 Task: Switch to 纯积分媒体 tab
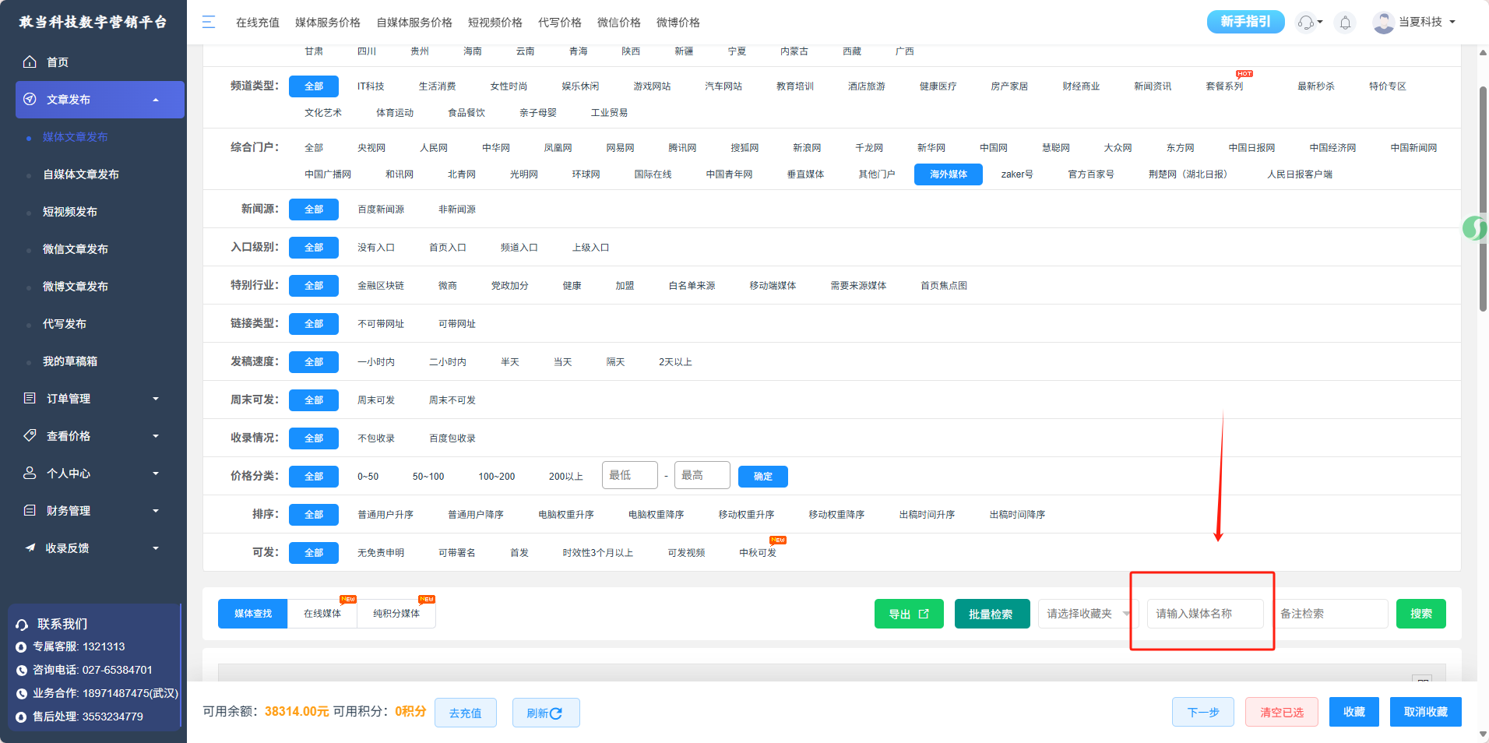coord(396,614)
